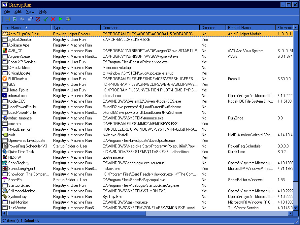Image resolution: width=300 pixels, height=225 pixels.
Task: Open the View menu
Action: (x=30, y=12)
